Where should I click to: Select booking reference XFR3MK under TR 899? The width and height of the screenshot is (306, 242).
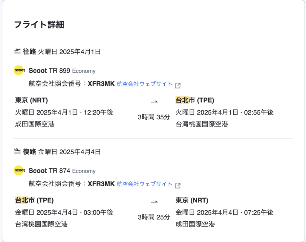[101, 84]
